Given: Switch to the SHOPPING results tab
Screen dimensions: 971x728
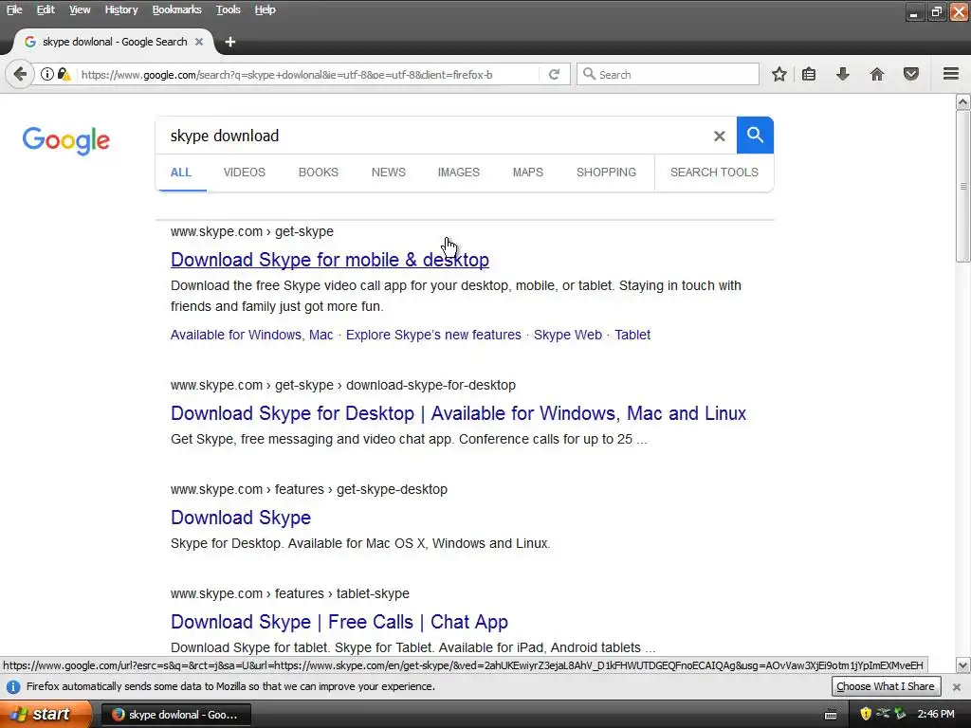Looking at the screenshot, I should point(606,173).
